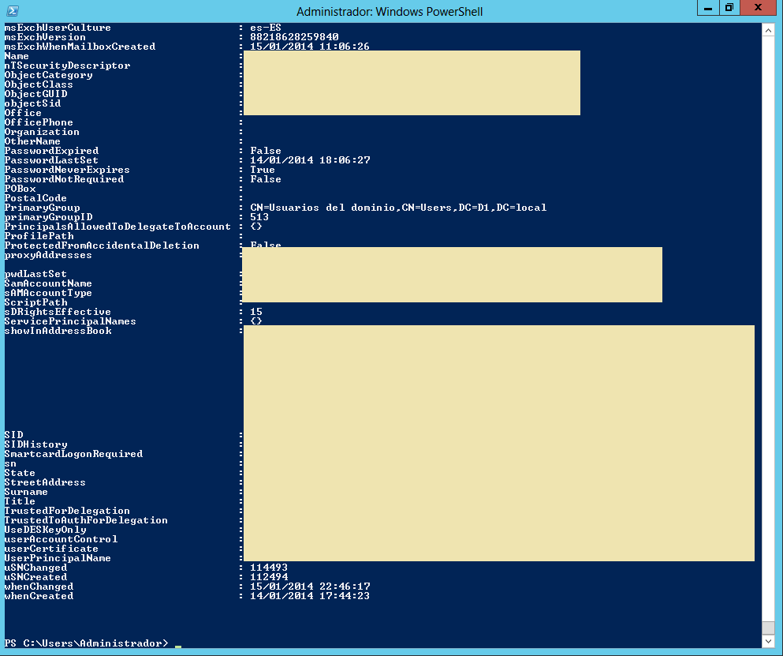The image size is (783, 656).
Task: Select the SmartcardLogonRequired property line
Action: pos(73,453)
